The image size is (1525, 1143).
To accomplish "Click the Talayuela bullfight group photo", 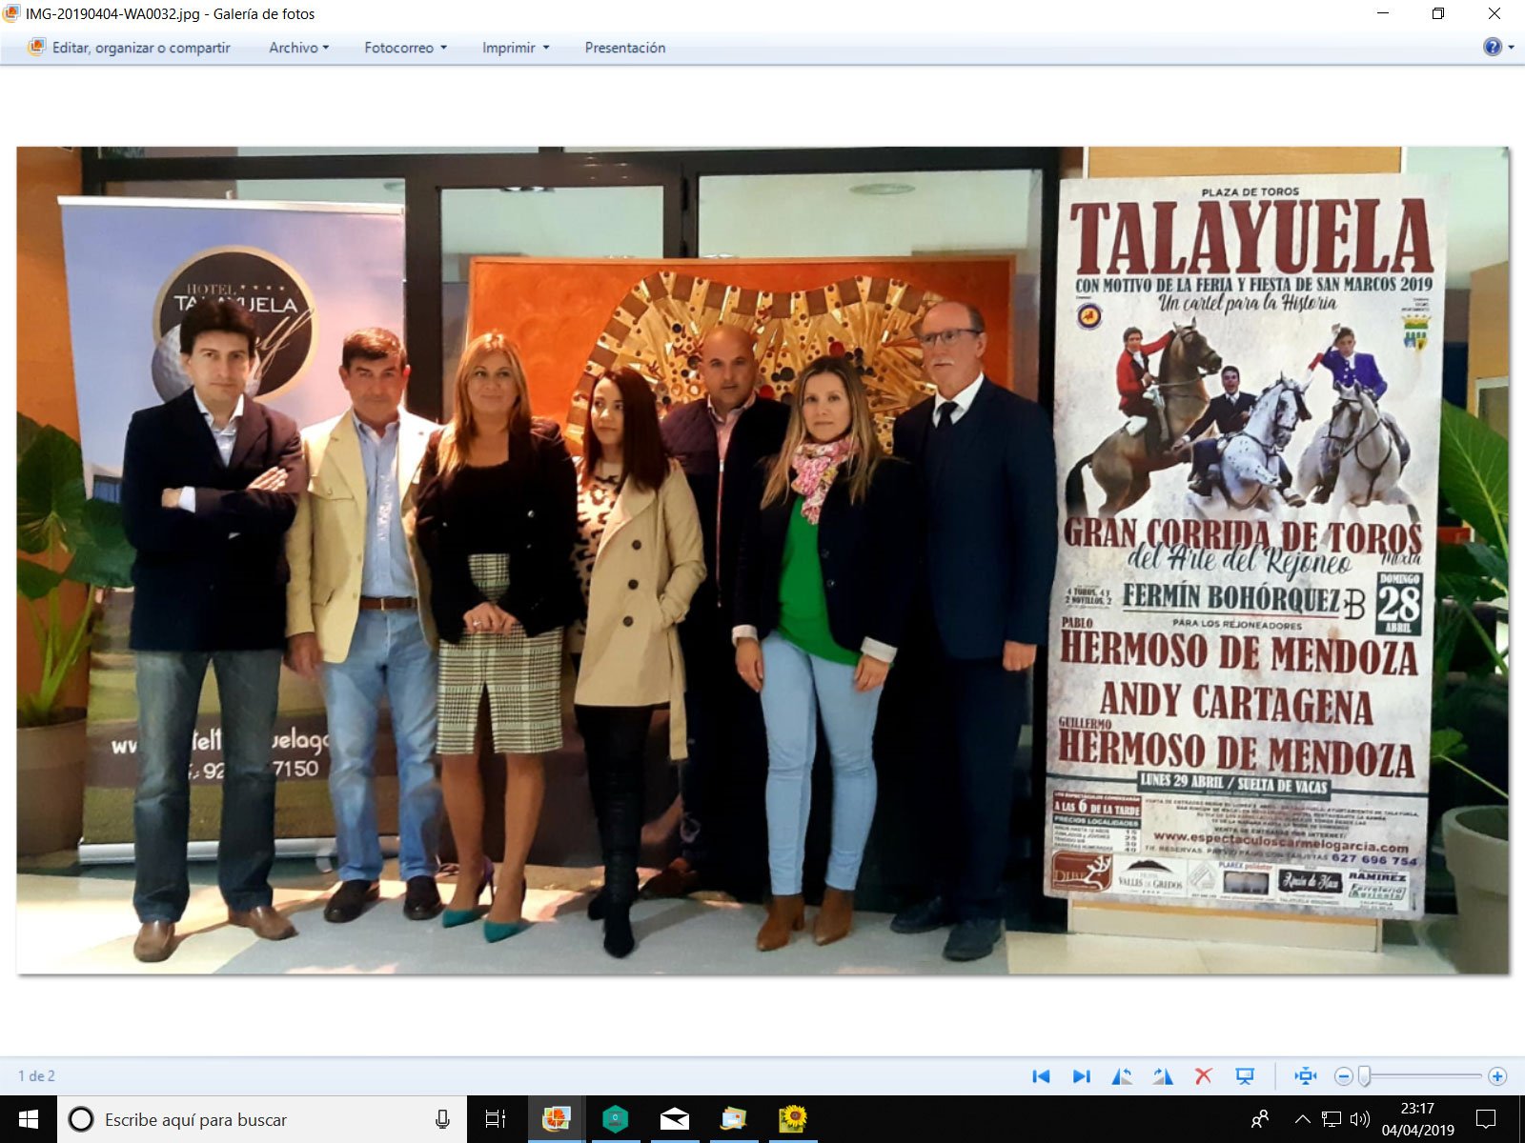I will 762,560.
